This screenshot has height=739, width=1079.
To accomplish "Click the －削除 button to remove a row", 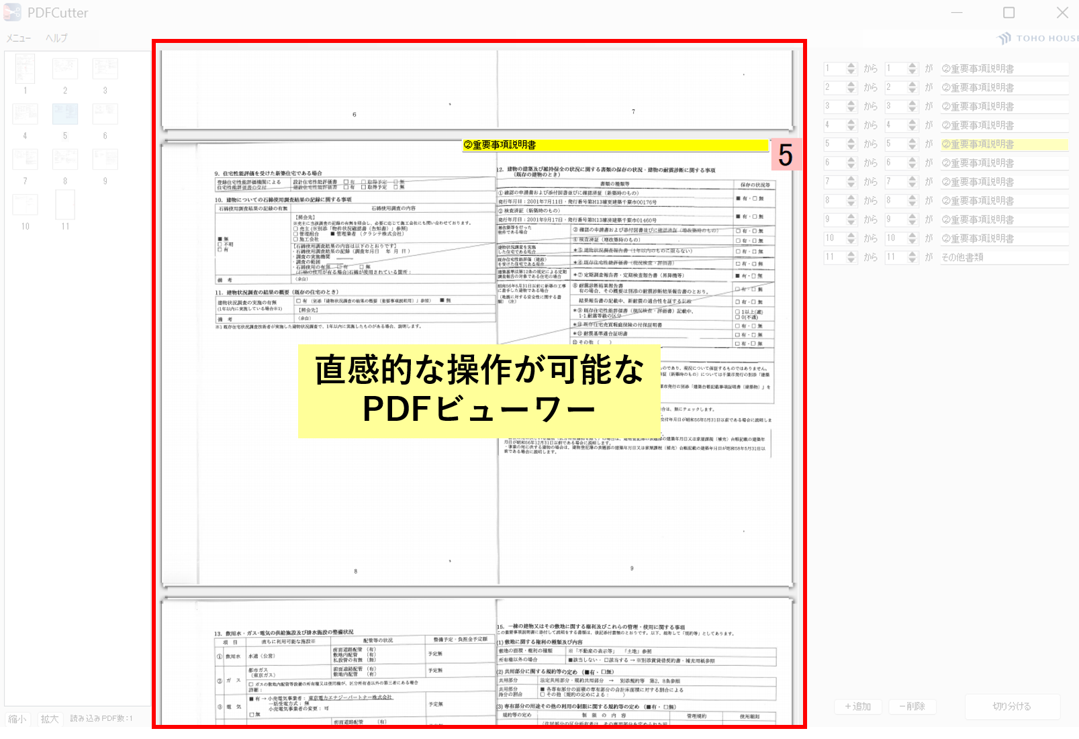I will point(912,706).
